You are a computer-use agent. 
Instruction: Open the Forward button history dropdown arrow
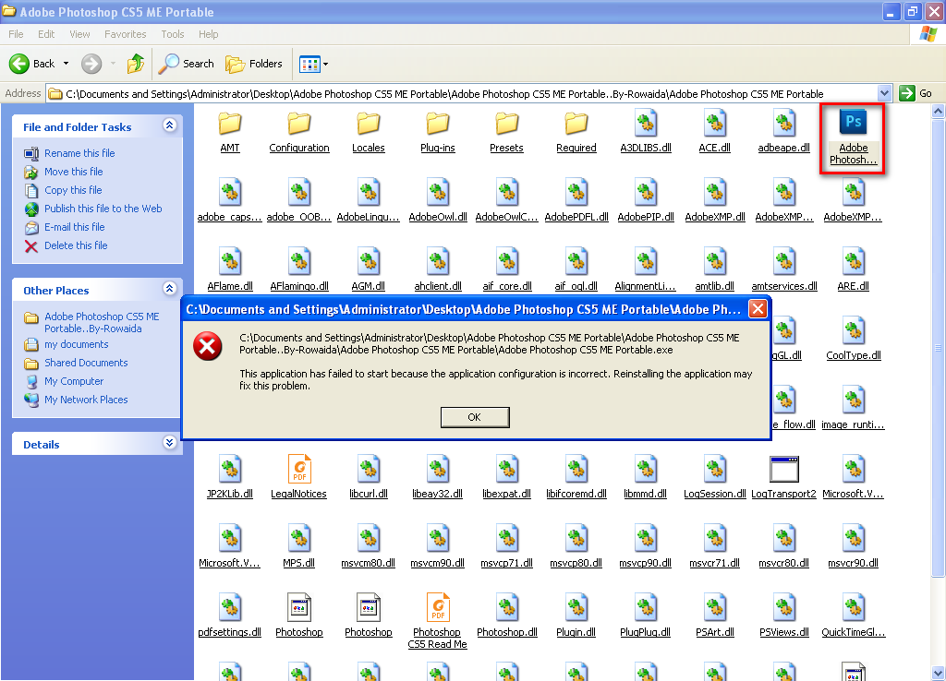[x=113, y=64]
